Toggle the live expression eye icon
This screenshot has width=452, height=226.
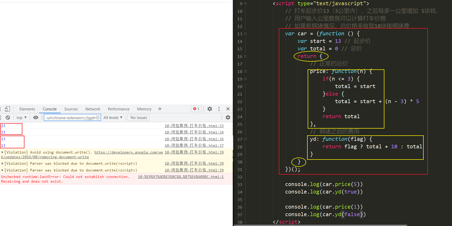tap(36, 118)
